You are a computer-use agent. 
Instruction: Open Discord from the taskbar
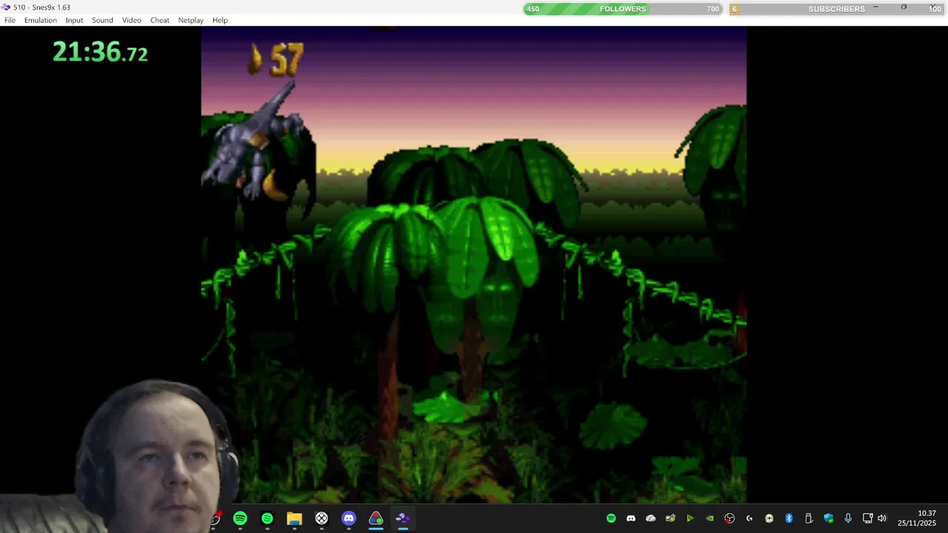pos(349,518)
